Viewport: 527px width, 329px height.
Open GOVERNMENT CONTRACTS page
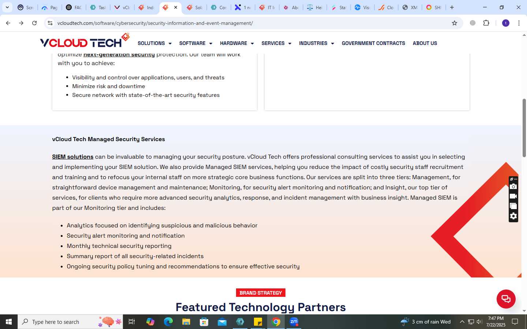[x=373, y=43]
